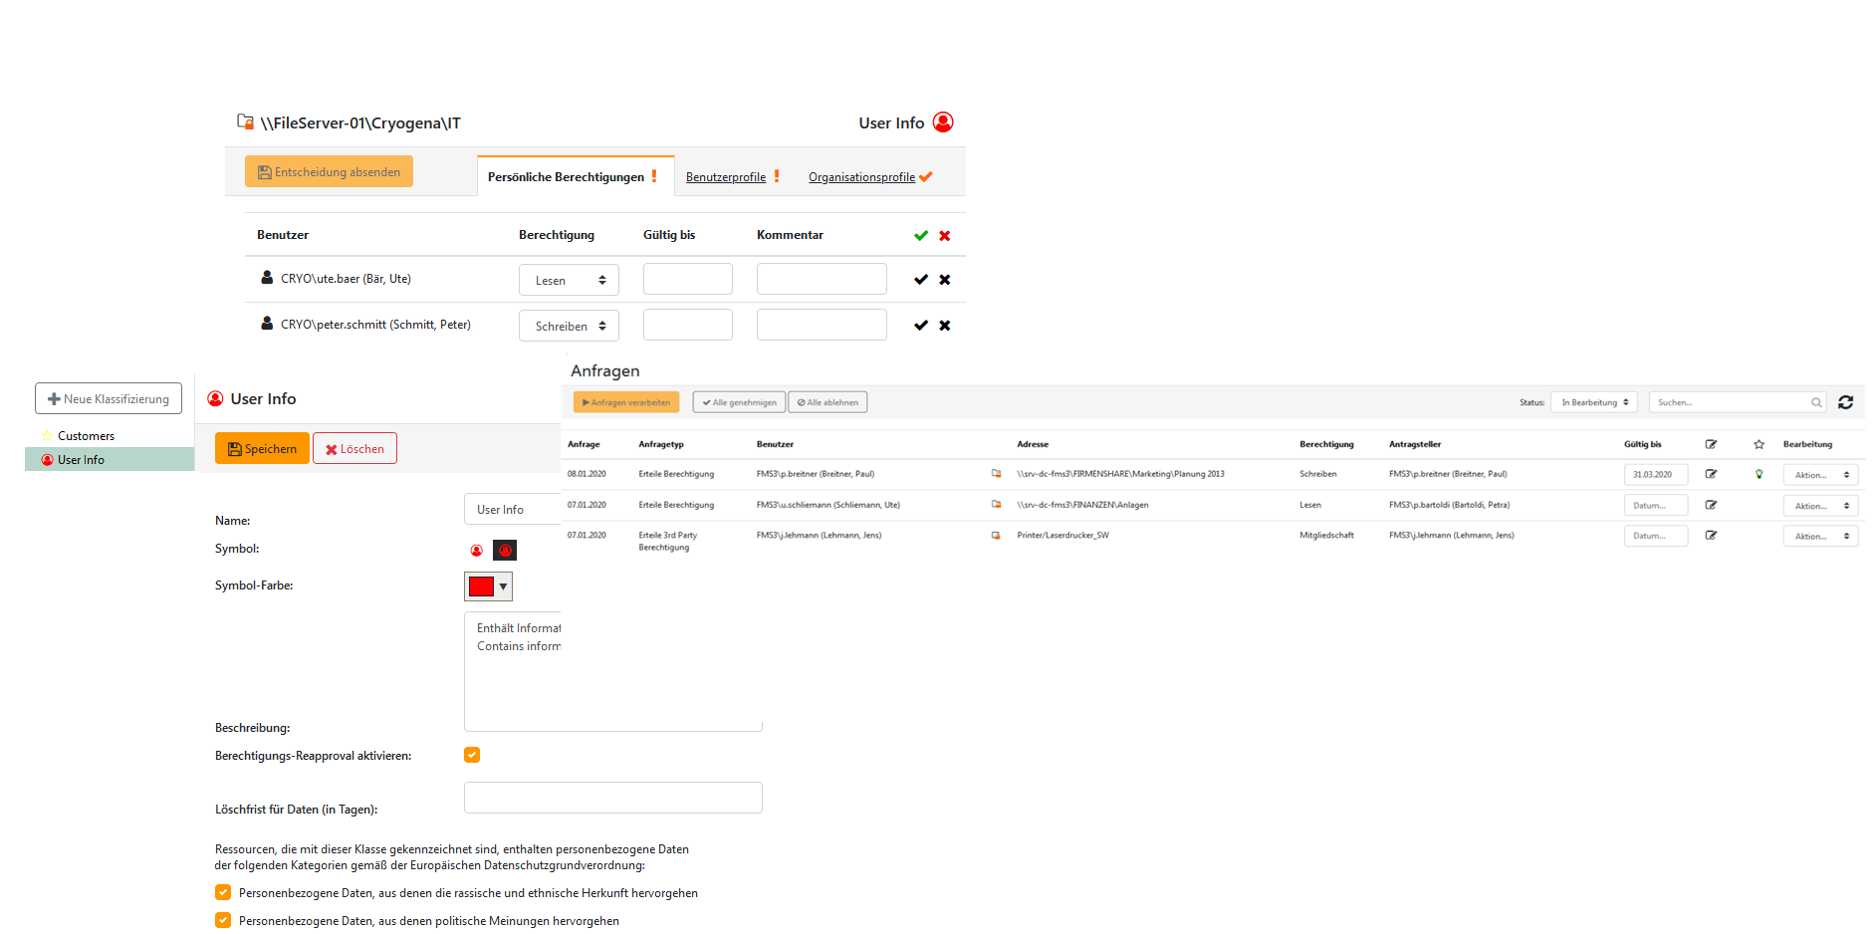Select the dark square symbol option
Viewport: 1872px width, 934px height.
coord(505,551)
